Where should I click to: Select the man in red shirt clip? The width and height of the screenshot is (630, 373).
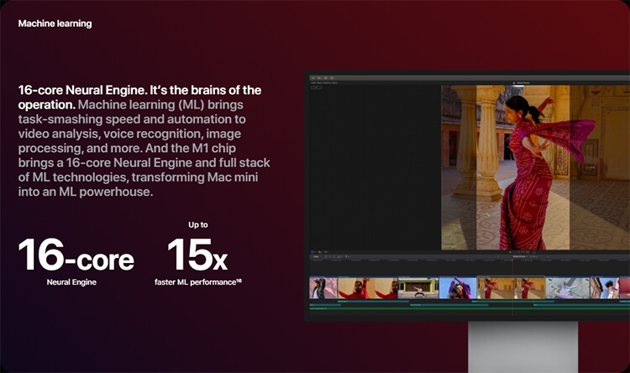pos(368,288)
